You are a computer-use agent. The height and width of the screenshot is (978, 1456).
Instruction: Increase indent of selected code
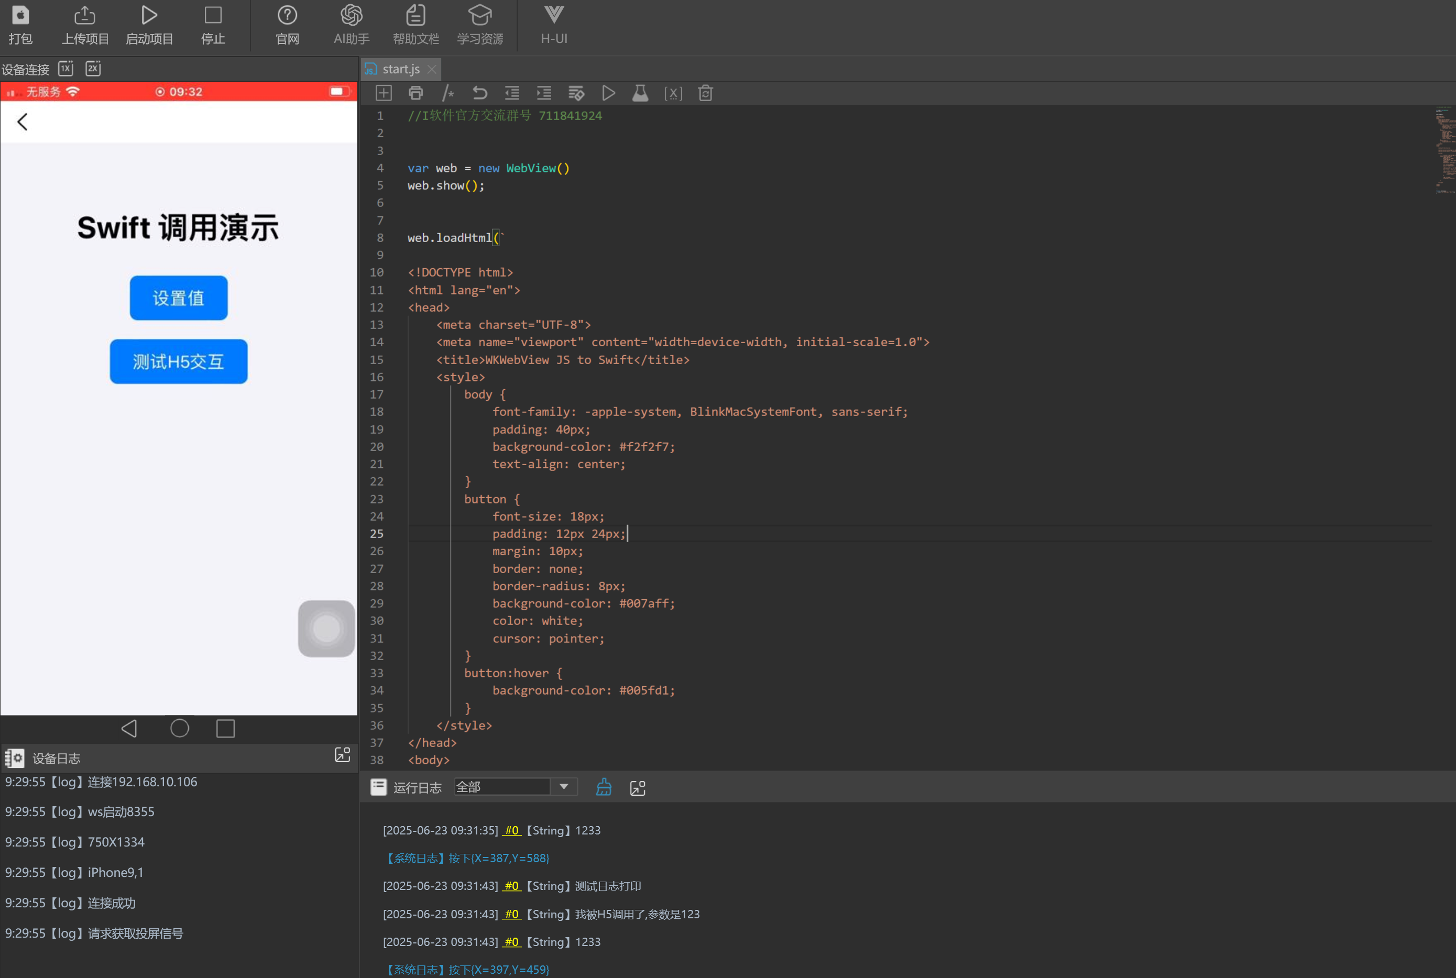click(x=544, y=94)
